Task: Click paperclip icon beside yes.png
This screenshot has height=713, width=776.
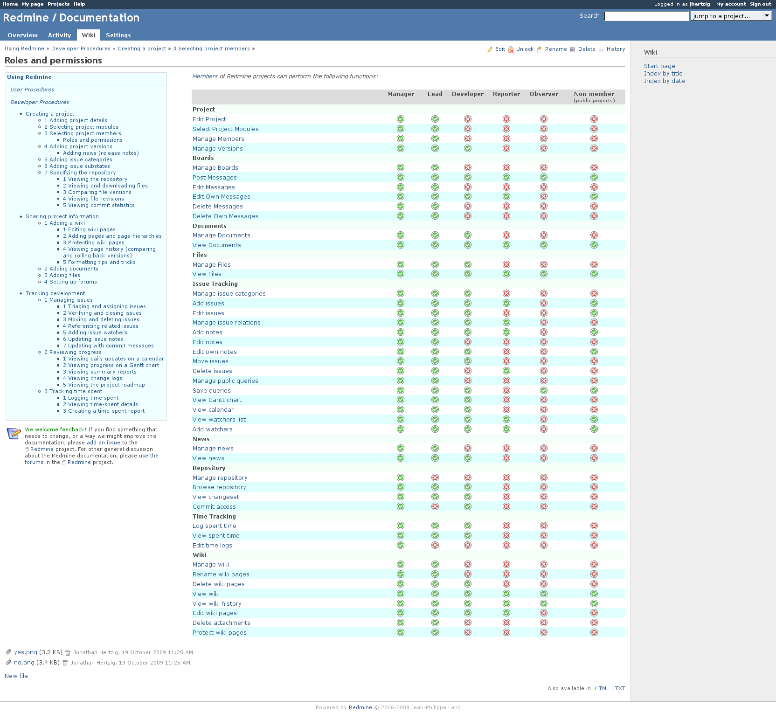Action: [8, 652]
